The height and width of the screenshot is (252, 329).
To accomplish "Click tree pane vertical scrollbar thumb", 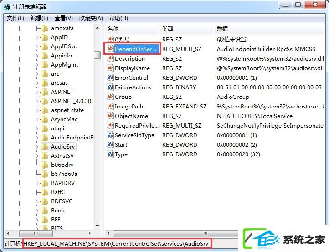I will pyautogui.click(x=98, y=55).
